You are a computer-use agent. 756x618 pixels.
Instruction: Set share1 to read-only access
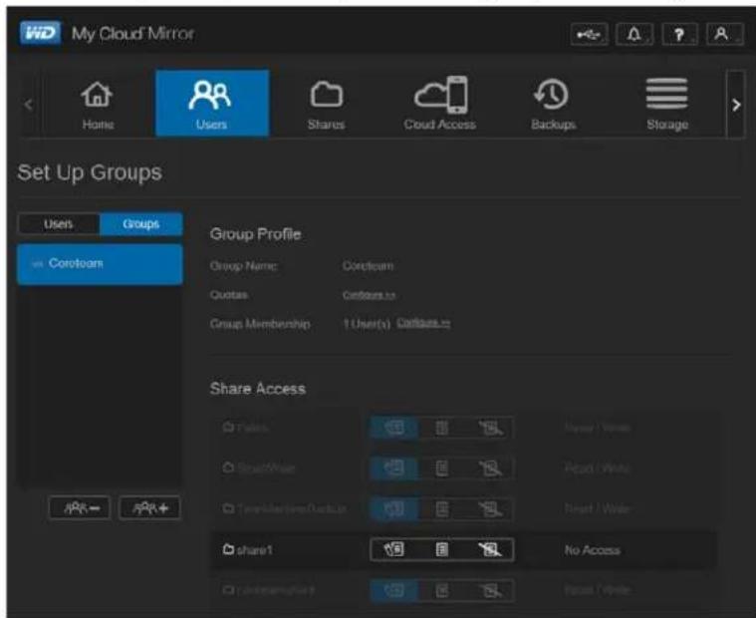point(441,549)
